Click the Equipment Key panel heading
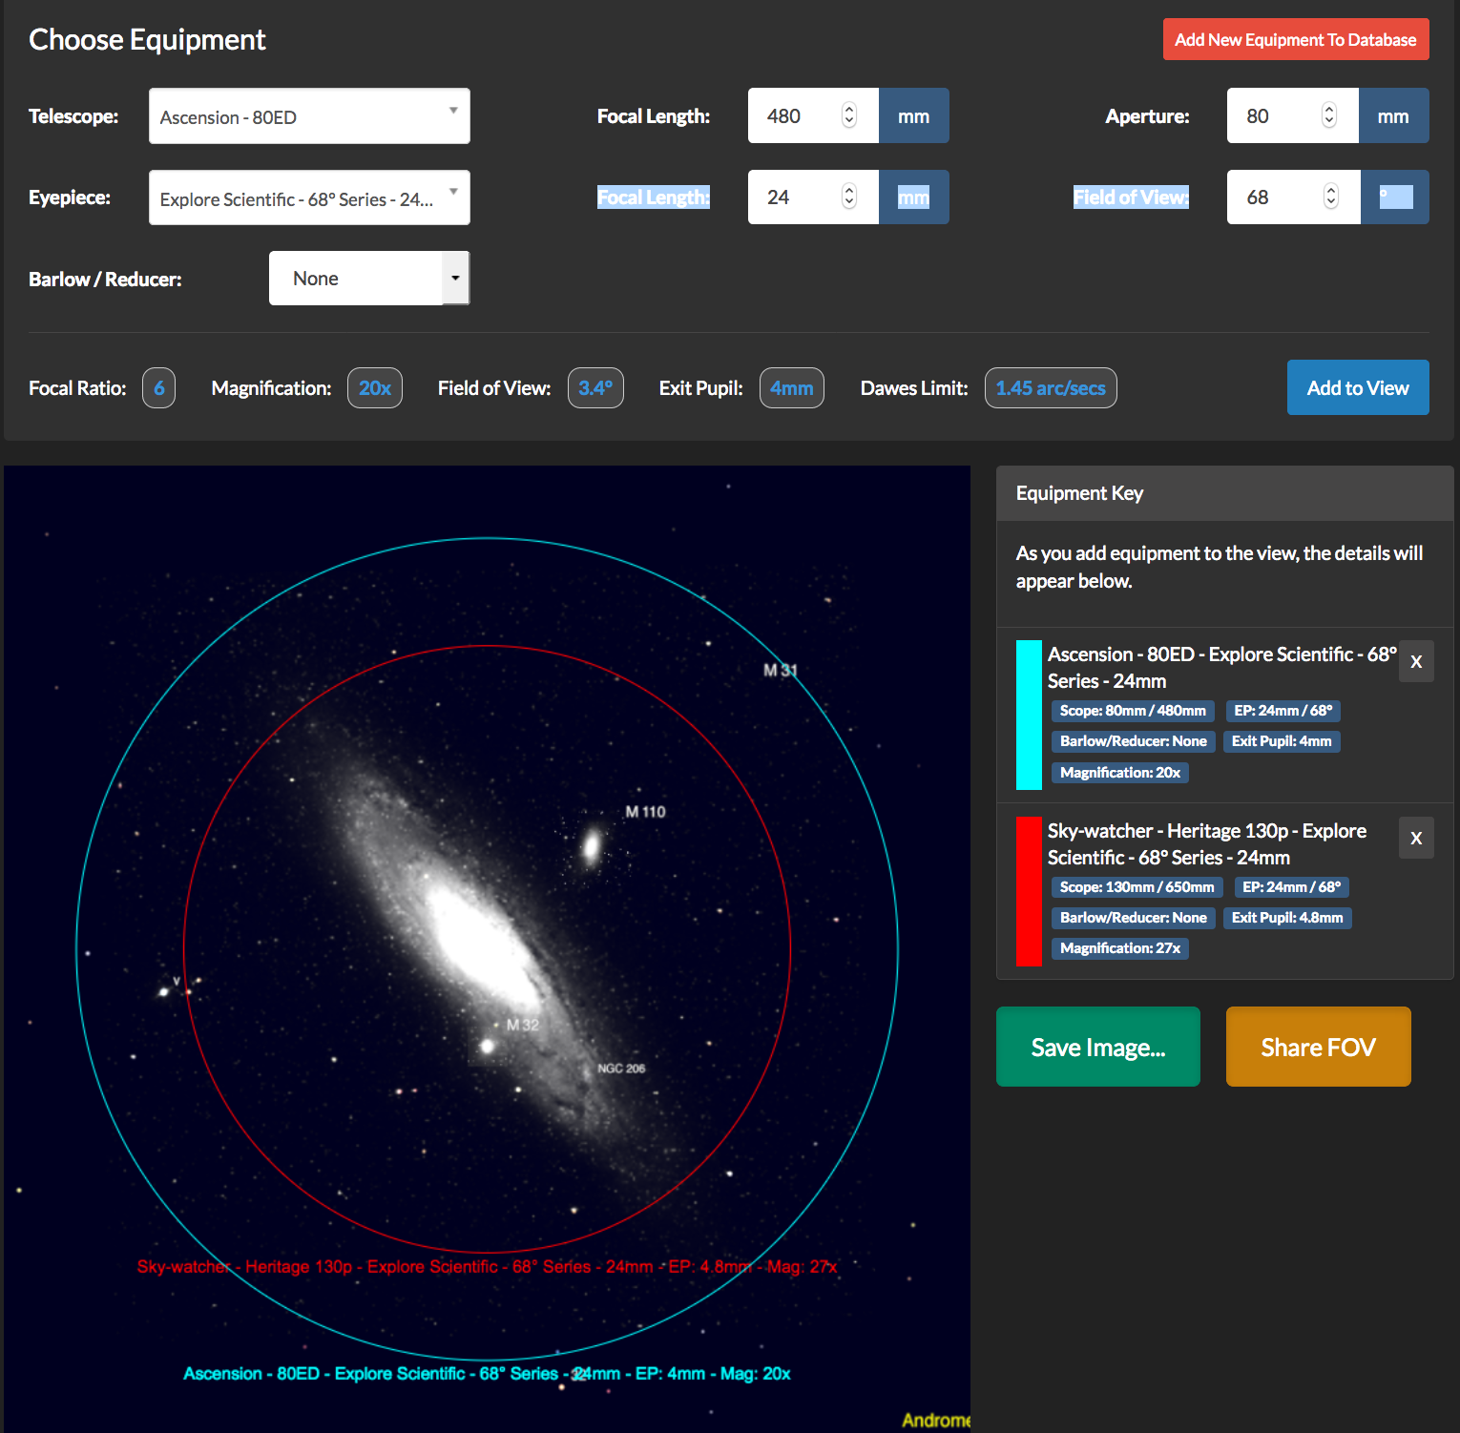Screen dimensions: 1460x1433 click(1079, 493)
